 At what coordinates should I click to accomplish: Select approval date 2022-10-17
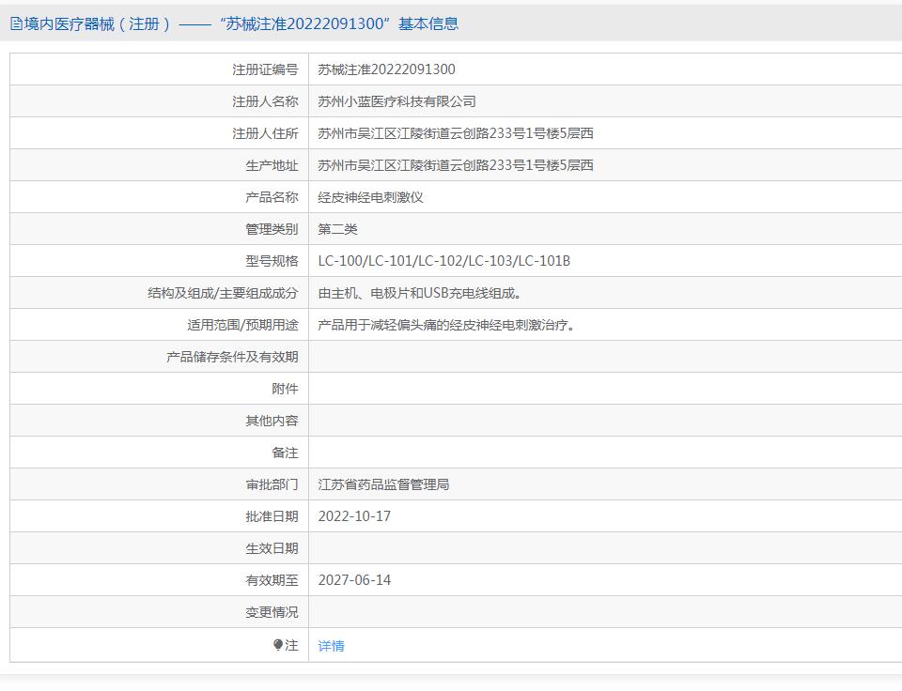coord(354,516)
